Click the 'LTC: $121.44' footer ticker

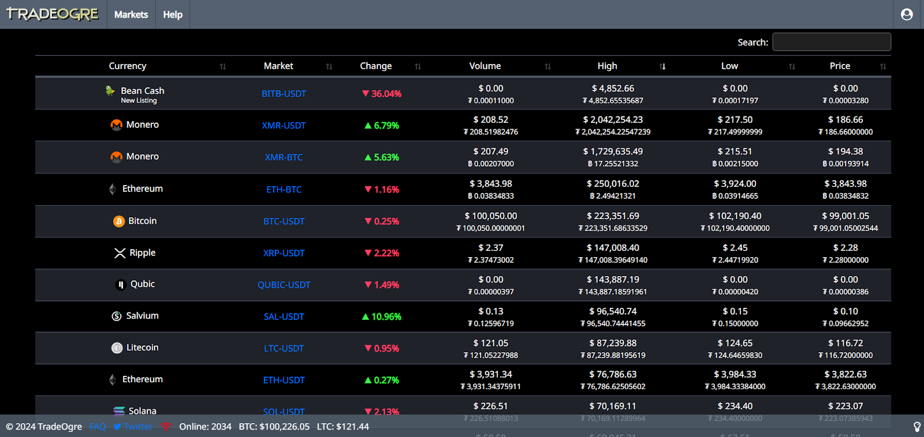pyautogui.click(x=343, y=427)
